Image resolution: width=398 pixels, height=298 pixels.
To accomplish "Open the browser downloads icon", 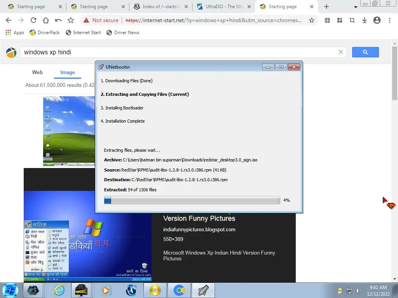I will coord(365,20).
